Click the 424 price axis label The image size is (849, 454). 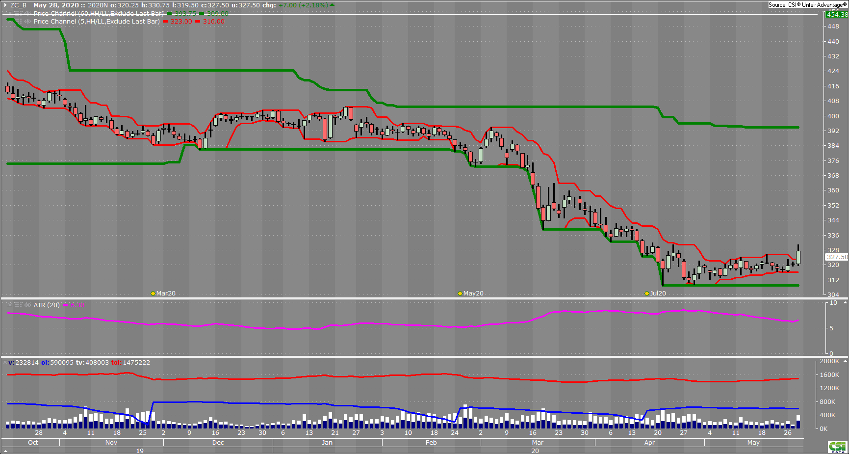point(833,71)
